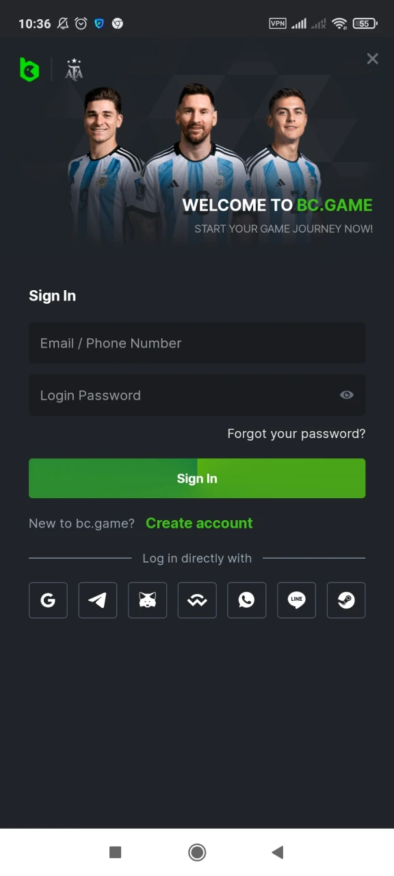The image size is (394, 876).
Task: Open the BC.Game logo icon
Action: [29, 70]
